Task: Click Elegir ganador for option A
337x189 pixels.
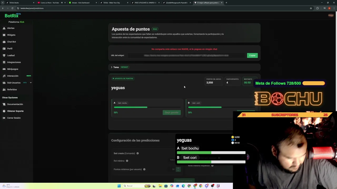Action: [171, 112]
